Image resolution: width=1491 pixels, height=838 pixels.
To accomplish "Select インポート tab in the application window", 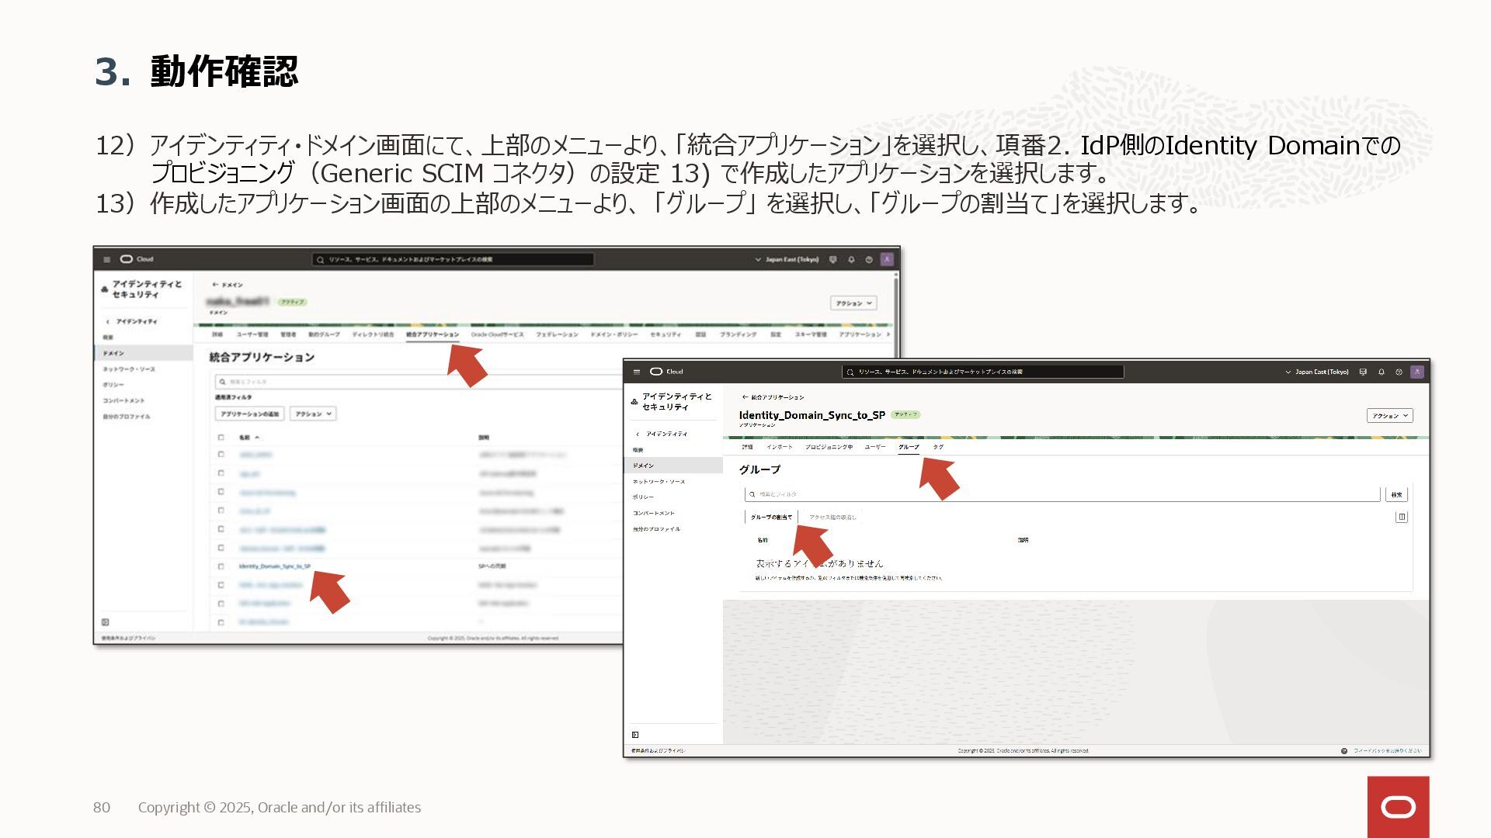I will click(x=780, y=447).
